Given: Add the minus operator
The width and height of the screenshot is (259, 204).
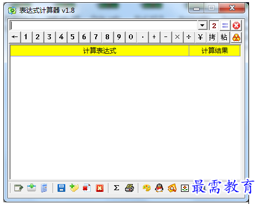Looking at the screenshot, I should click(166, 37).
